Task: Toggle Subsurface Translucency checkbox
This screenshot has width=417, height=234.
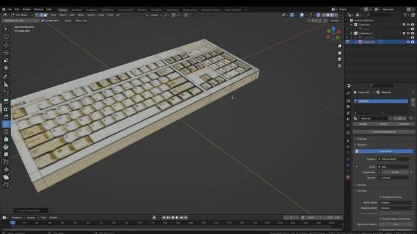Action: tap(381, 229)
